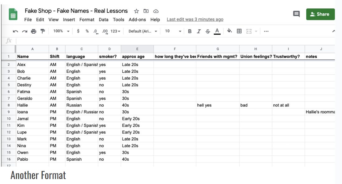Open the Default (Ari...) font dropdown

[x=143, y=31]
